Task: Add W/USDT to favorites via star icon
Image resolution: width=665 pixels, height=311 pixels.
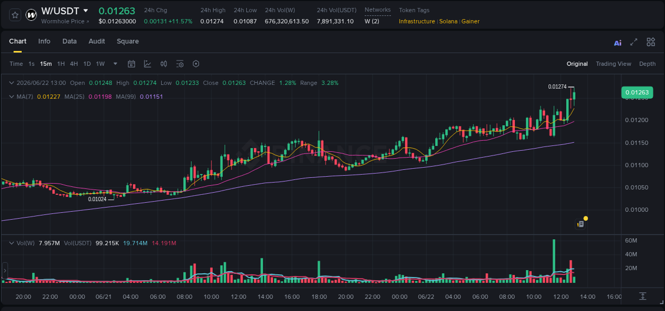Action: click(15, 15)
